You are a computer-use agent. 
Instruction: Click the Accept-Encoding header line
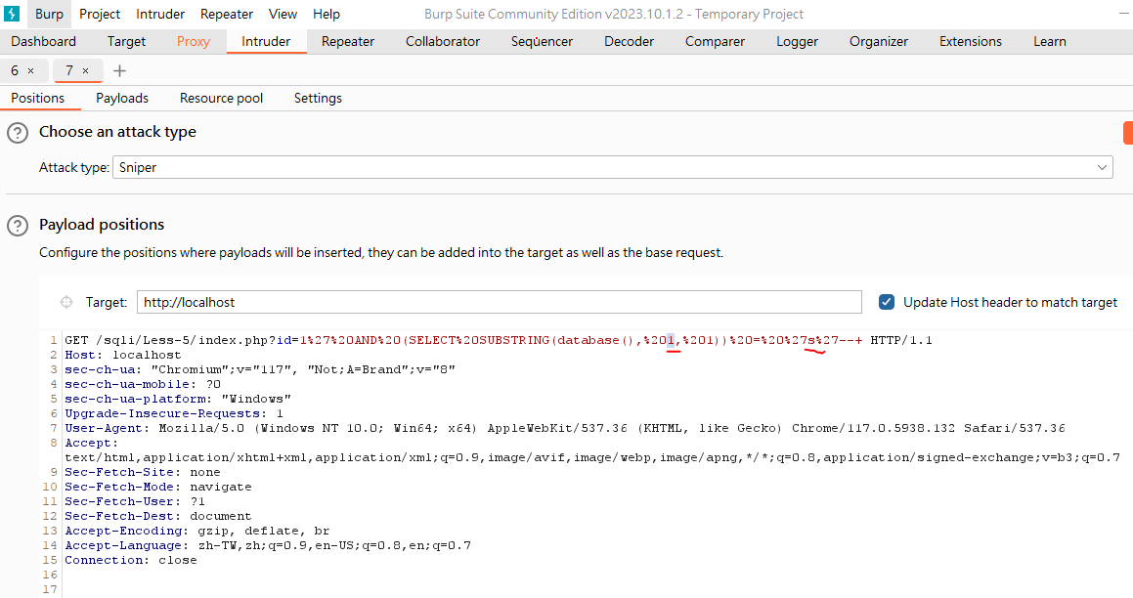[x=197, y=531]
